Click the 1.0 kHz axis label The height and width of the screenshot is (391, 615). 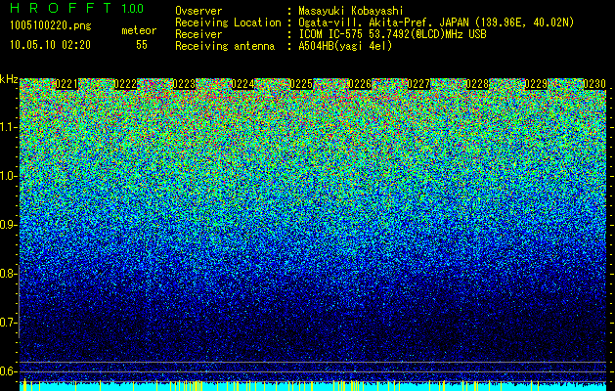click(x=9, y=176)
